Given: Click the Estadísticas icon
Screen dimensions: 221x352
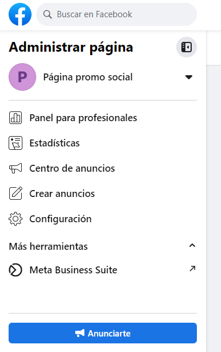Looking at the screenshot, I should pyautogui.click(x=15, y=143).
